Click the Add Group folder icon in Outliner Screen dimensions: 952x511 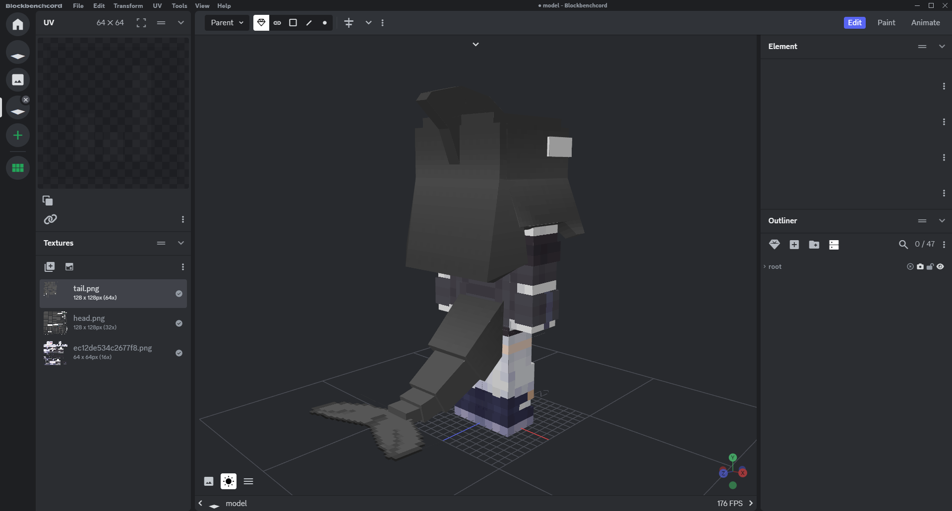[814, 245]
